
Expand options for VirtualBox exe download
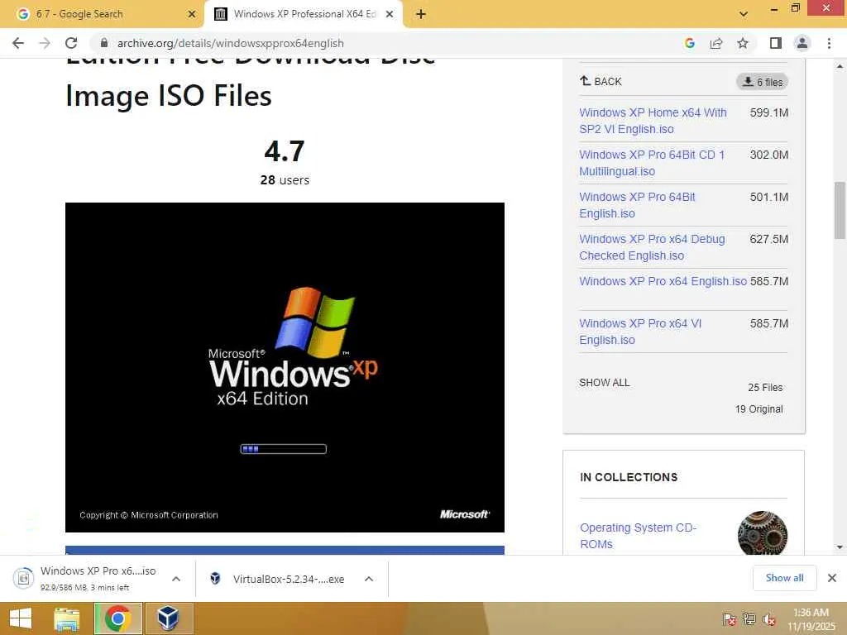coord(369,579)
